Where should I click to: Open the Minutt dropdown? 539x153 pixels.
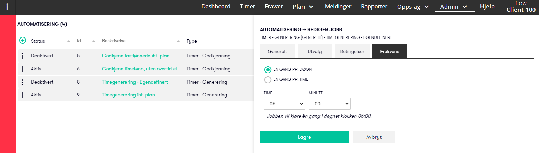pyautogui.click(x=330, y=104)
